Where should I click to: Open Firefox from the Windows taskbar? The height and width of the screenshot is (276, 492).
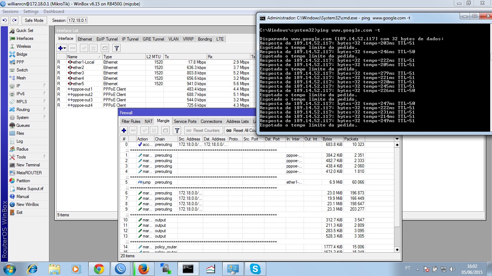coord(143,269)
